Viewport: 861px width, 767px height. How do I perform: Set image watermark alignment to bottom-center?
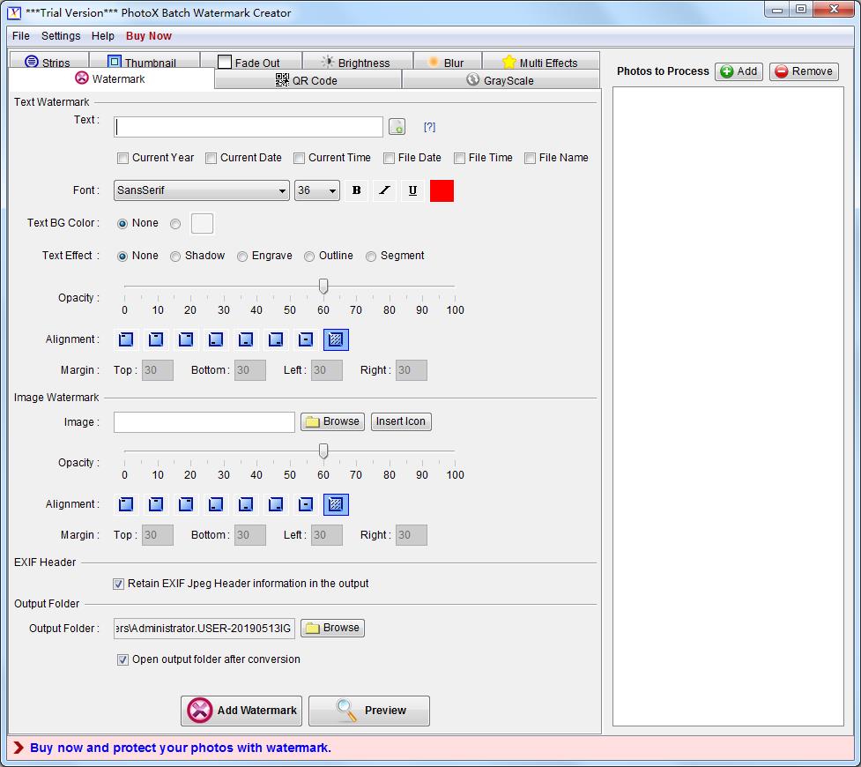(x=246, y=504)
